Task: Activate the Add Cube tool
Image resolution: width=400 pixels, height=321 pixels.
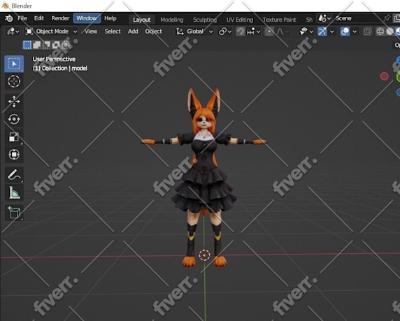Action: 14,213
